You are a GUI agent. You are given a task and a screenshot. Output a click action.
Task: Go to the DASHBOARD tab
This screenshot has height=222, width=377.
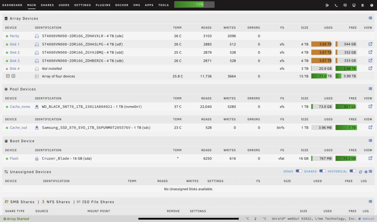click(12, 5)
